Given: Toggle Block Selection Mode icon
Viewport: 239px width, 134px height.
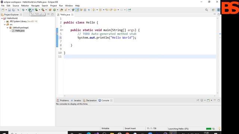Looking at the screenshot, I should (x=85, y=10).
